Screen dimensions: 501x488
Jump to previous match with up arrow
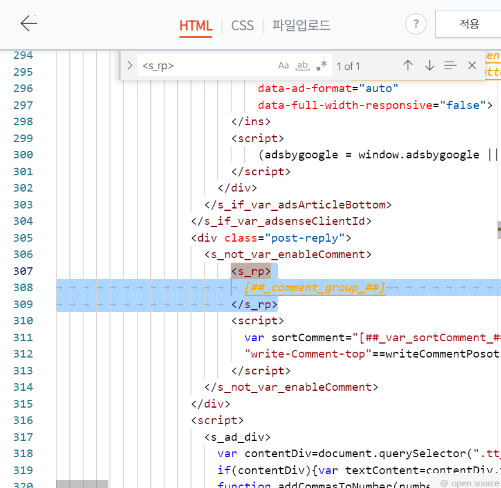point(408,65)
